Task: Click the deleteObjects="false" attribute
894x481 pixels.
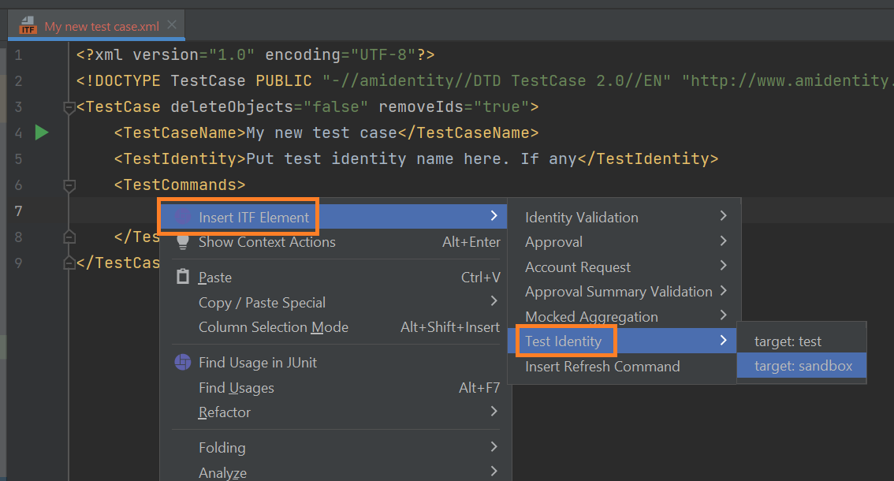Action: click(x=270, y=106)
